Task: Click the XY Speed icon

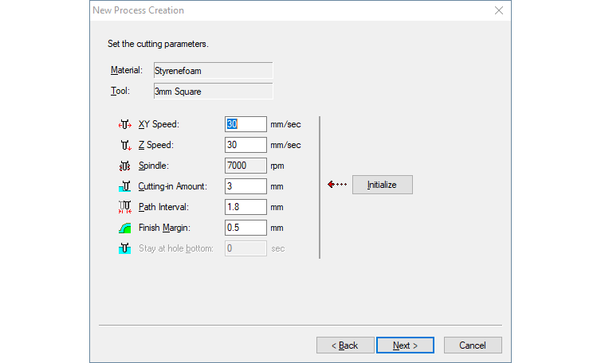Action: (124, 124)
